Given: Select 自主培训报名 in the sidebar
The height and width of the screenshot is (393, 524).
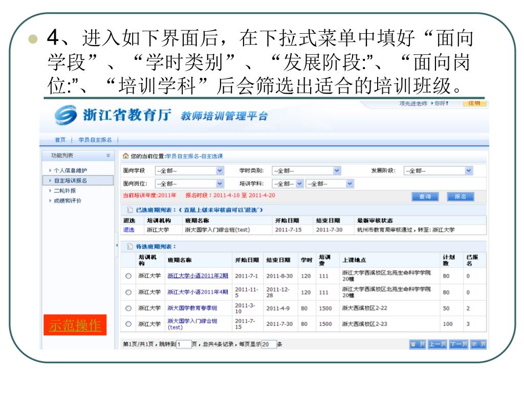Looking at the screenshot, I should click(71, 181).
